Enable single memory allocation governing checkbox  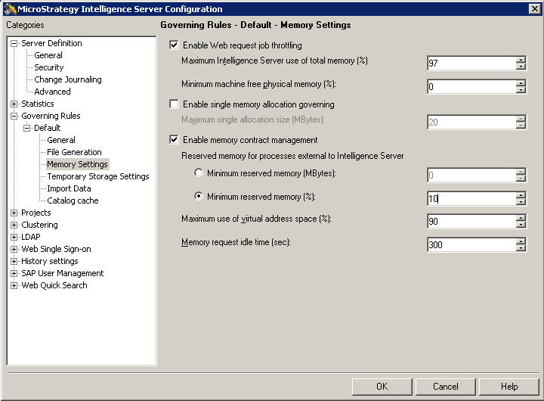tap(174, 104)
